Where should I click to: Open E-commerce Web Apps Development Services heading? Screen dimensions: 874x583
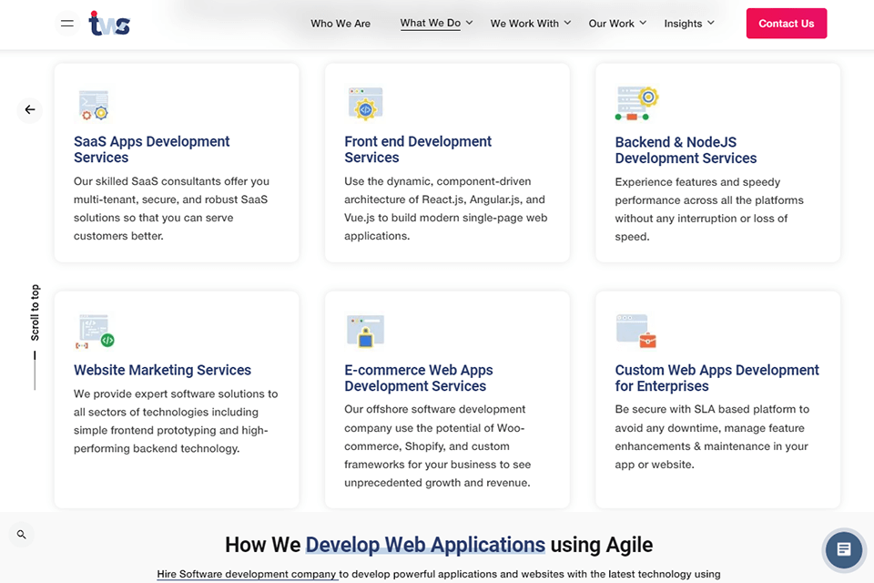(x=419, y=378)
